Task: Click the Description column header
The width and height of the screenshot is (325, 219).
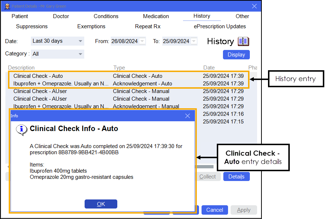Action: 21,68
